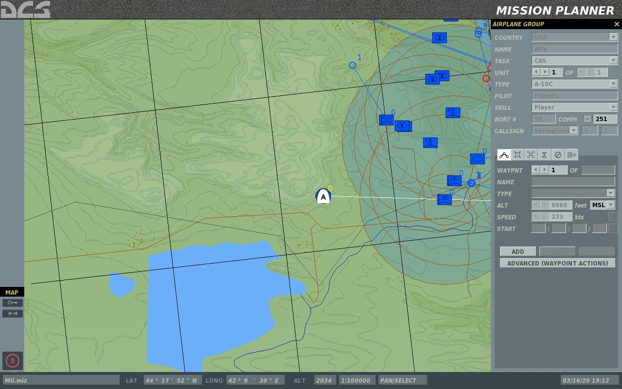The height and width of the screenshot is (389, 622).
Task: Click the rightmost greyed button in ADD row
Action: click(x=596, y=251)
